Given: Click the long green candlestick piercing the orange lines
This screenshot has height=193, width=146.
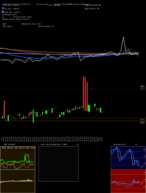Looking at the screenshot, I should [x=33, y=116].
